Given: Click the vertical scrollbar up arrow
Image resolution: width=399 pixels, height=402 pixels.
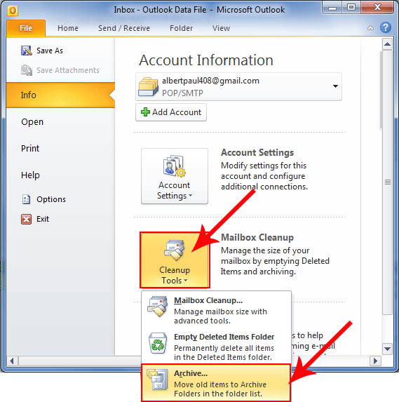Looking at the screenshot, I should tap(387, 44).
